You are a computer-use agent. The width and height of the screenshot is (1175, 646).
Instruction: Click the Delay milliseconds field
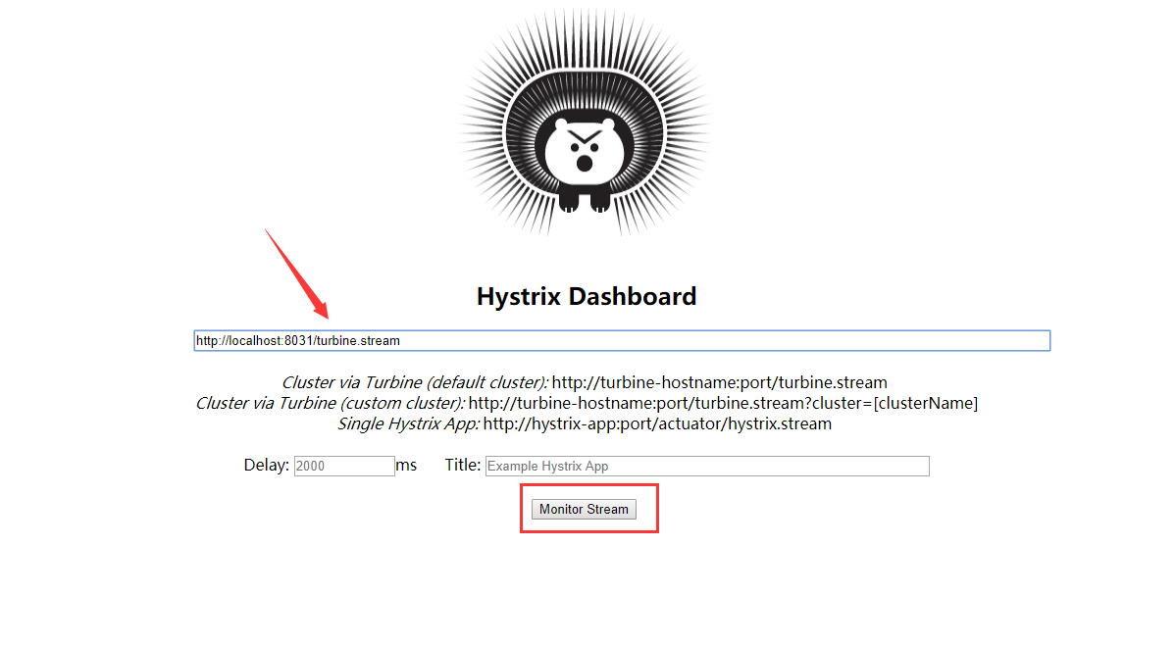point(344,466)
